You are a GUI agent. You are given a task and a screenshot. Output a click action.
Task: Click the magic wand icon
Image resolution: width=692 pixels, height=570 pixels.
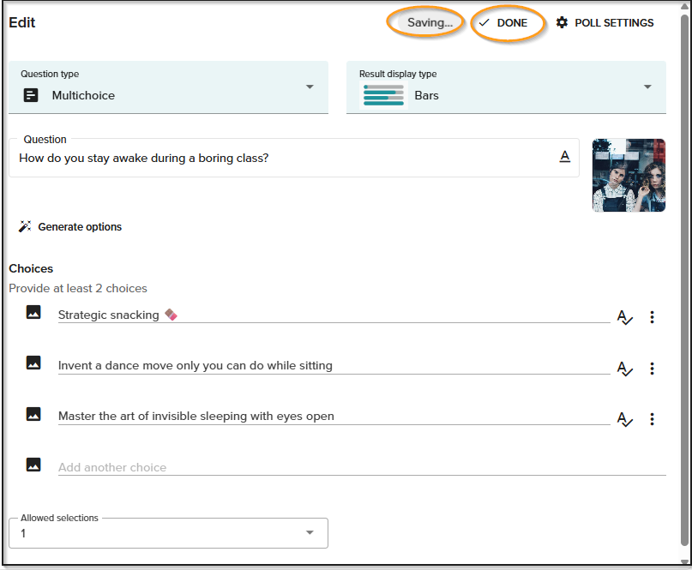point(25,226)
